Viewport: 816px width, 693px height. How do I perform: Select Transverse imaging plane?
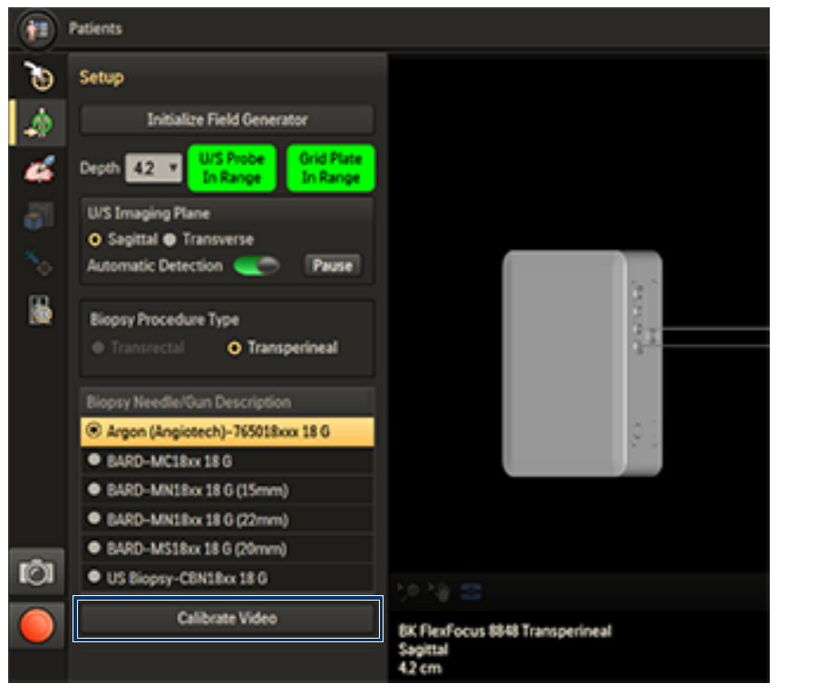tap(209, 239)
